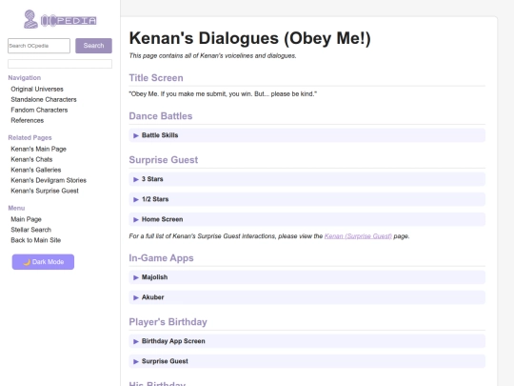The image size is (514, 386).
Task: Click the Related Pages sidebar heading
Action: click(x=30, y=138)
